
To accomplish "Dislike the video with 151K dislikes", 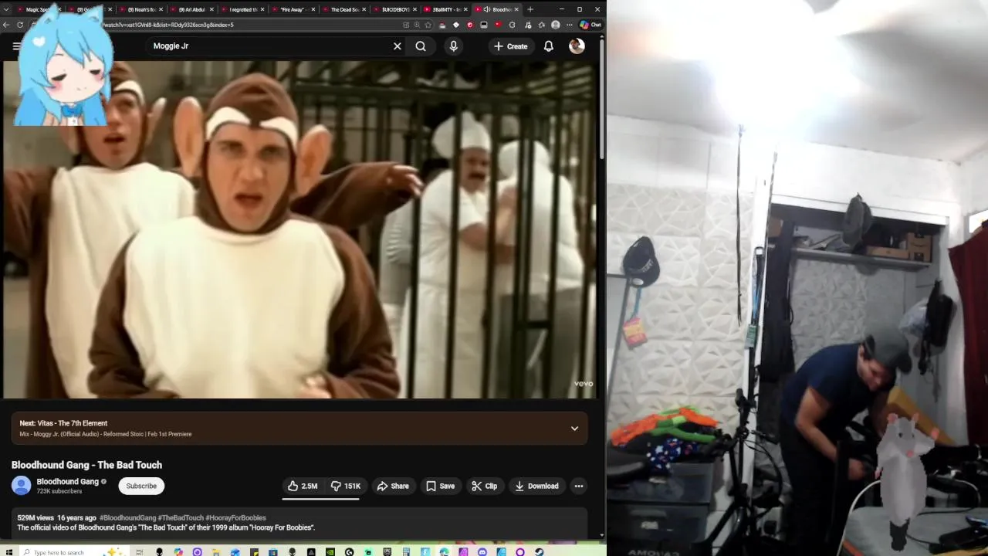I will 346,486.
